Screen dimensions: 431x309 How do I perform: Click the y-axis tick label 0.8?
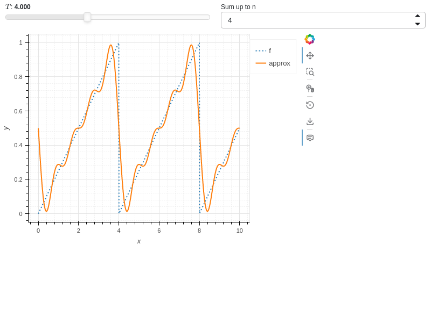point(18,77)
